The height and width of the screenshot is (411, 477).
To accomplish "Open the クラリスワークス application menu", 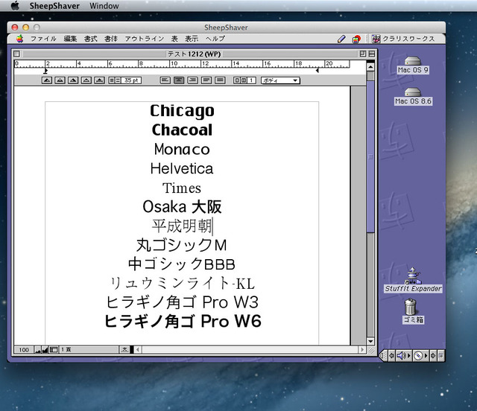I will pyautogui.click(x=403, y=39).
